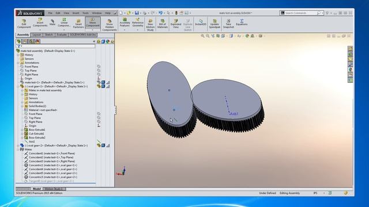369x207 pixels.
Task: Click the New document icon
Action: tap(121, 13)
